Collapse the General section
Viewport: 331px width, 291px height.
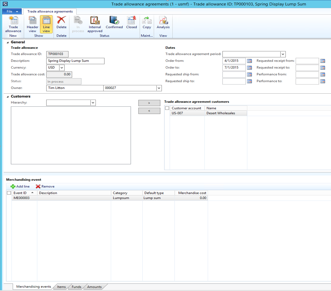click(x=8, y=42)
